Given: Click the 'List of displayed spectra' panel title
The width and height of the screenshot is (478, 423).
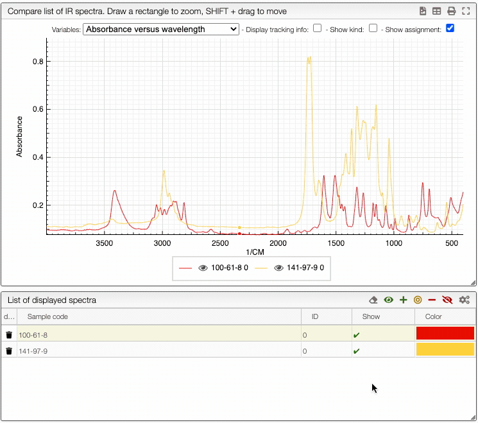Looking at the screenshot, I should click(x=52, y=300).
